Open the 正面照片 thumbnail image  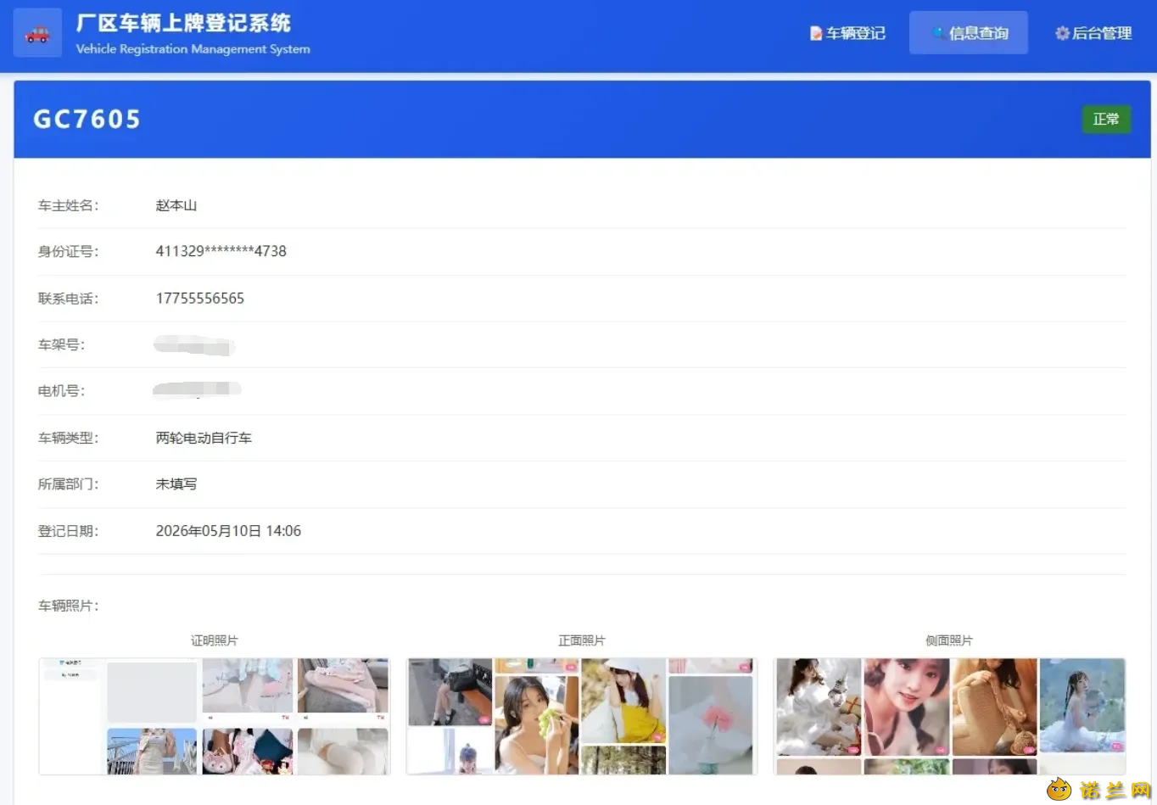(x=582, y=716)
